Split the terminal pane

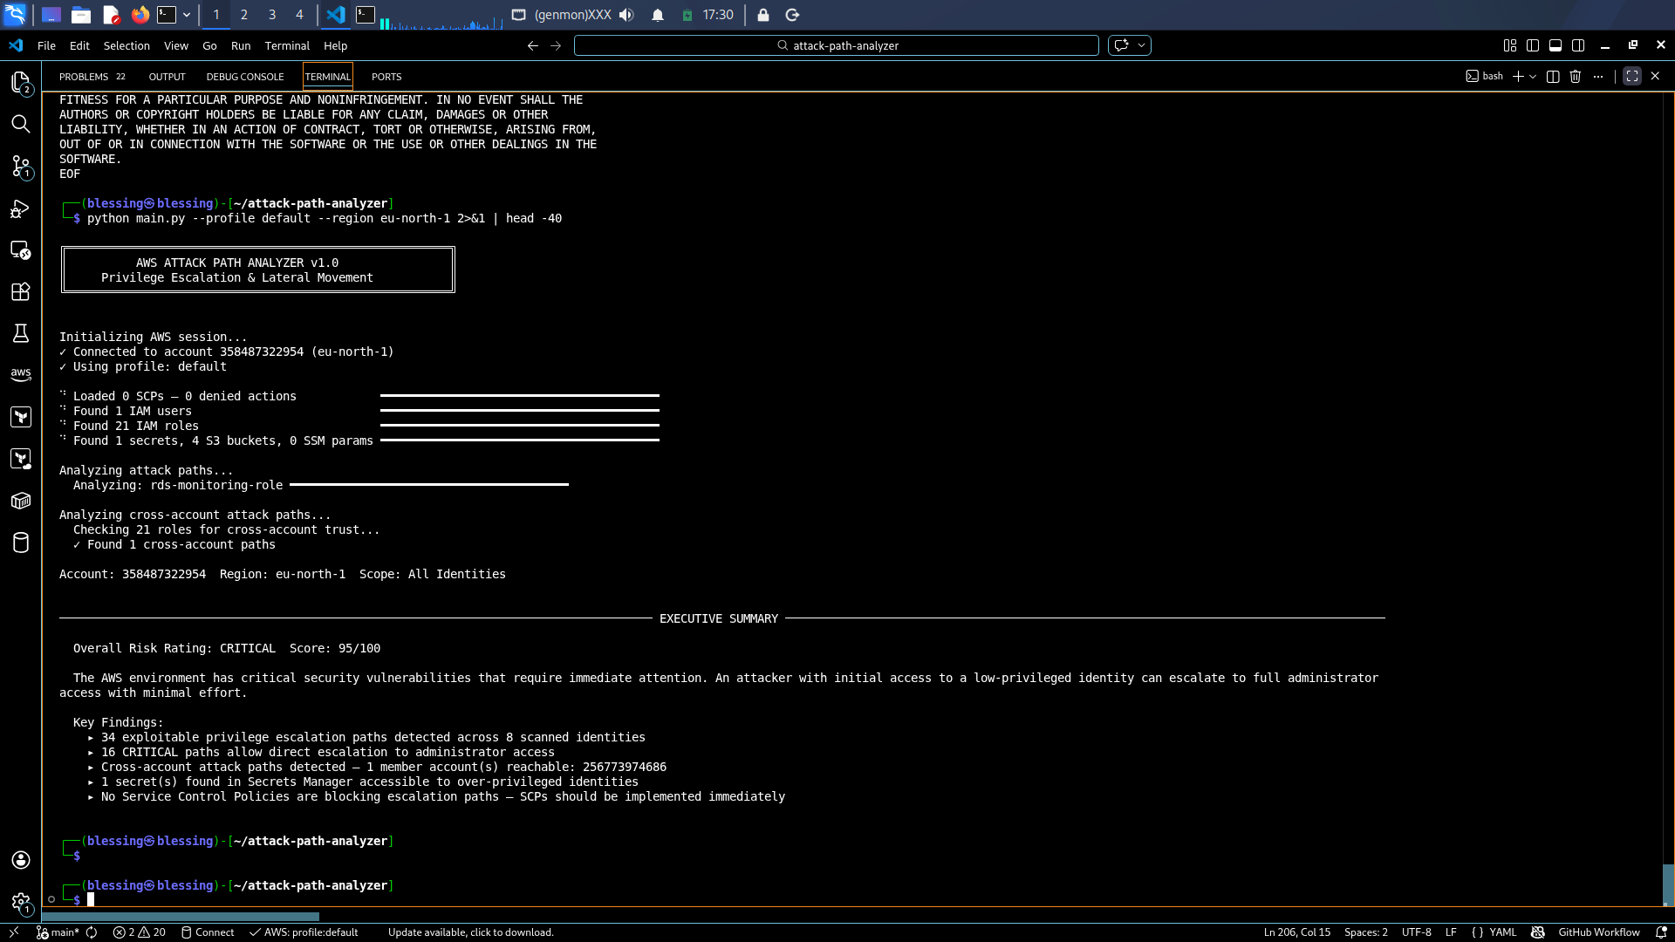point(1553,77)
